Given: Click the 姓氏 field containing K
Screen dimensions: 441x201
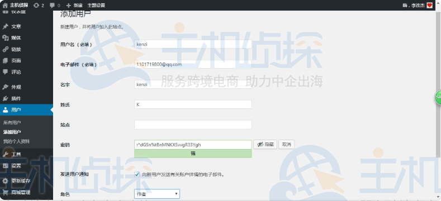Looking at the screenshot, I should [193, 104].
